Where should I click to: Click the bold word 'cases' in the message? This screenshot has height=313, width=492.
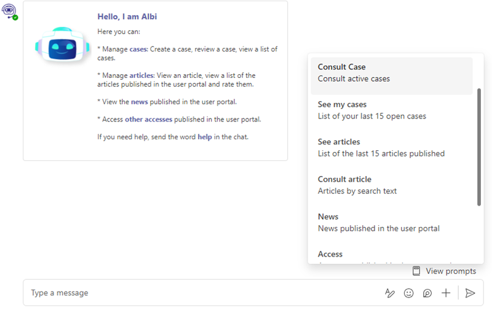[138, 49]
